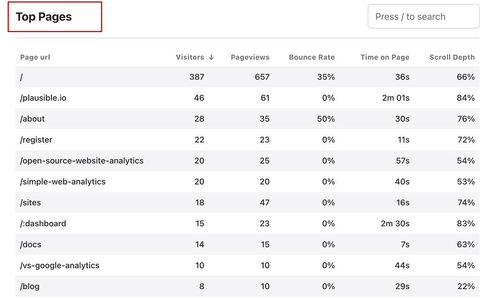This screenshot has width=491, height=299.
Task: Sort the table by Scroll Depth
Action: tap(452, 57)
